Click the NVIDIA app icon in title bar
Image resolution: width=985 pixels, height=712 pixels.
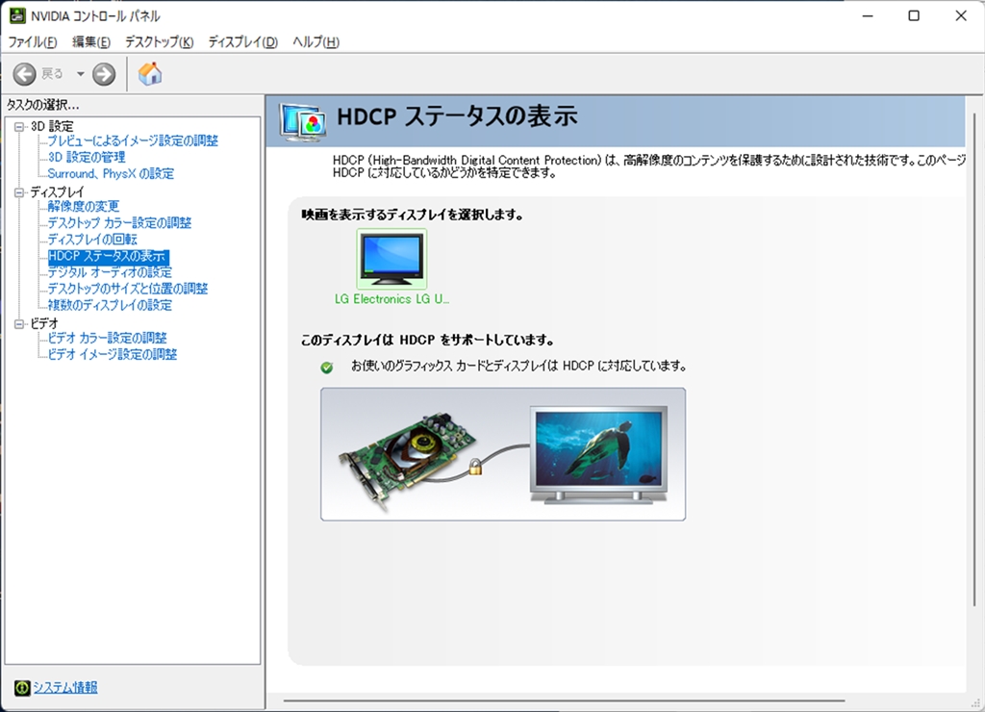[x=17, y=15]
